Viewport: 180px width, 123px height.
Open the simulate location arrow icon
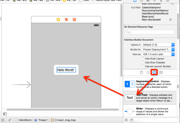(10, 120)
